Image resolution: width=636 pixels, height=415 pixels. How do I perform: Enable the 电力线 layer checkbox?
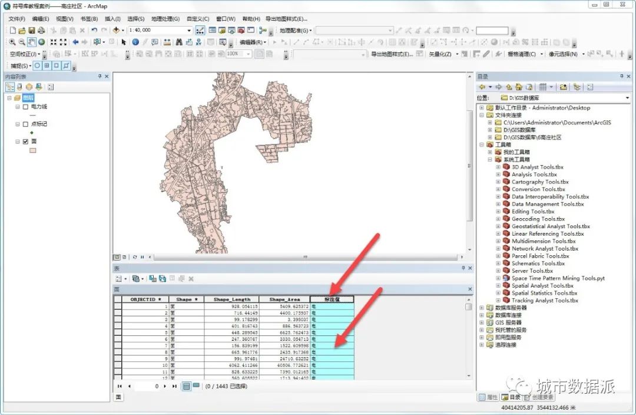click(25, 107)
